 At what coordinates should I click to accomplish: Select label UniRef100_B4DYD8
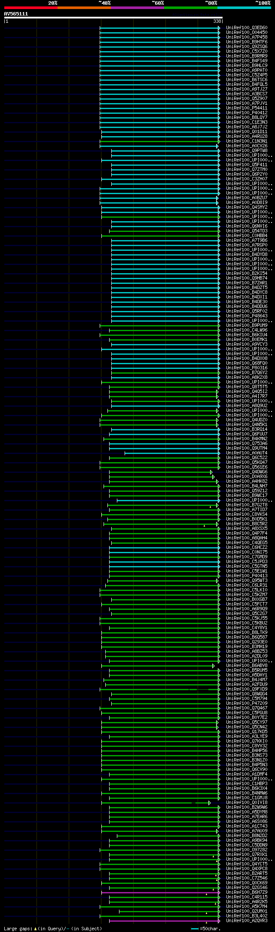[x=247, y=255]
